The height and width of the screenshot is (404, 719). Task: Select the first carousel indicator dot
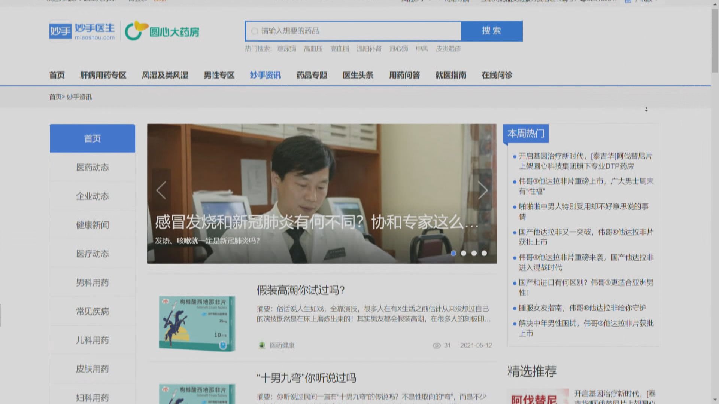coord(453,253)
